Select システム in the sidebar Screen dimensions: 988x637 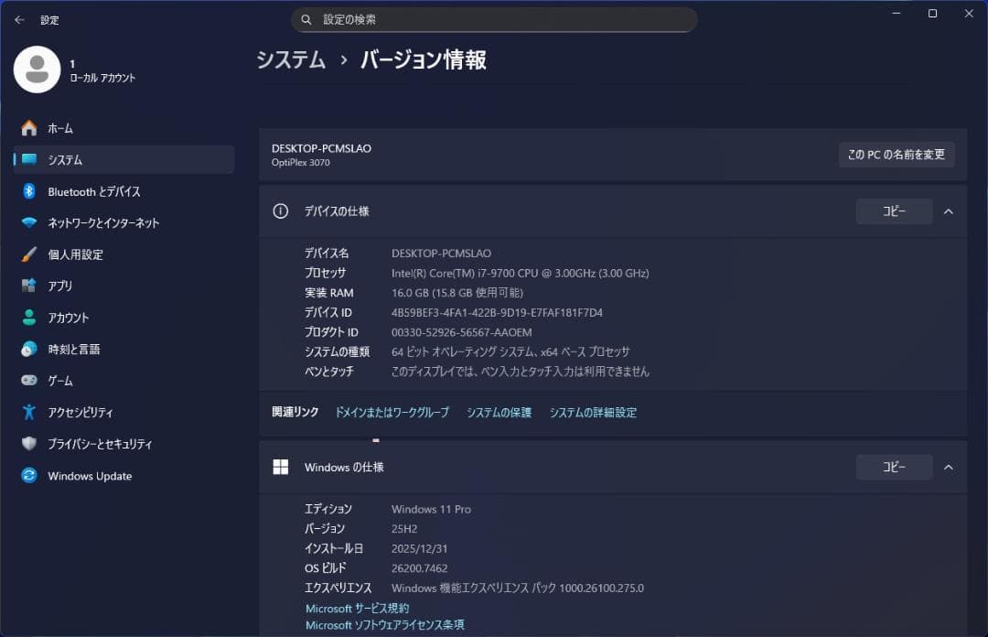[x=65, y=159]
